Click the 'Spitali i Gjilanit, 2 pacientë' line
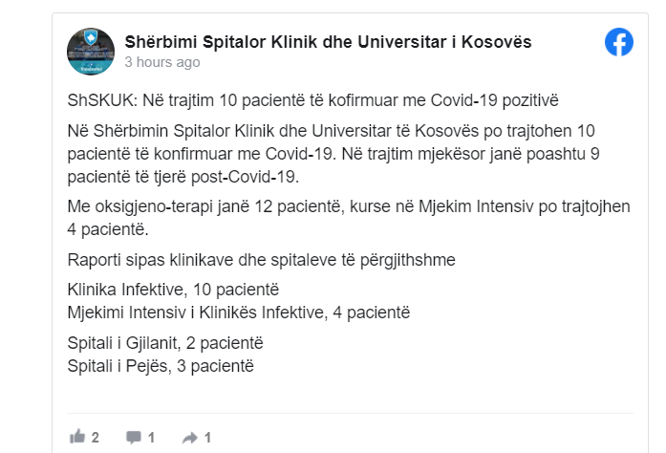Image resolution: width=666 pixels, height=453 pixels. point(165,343)
